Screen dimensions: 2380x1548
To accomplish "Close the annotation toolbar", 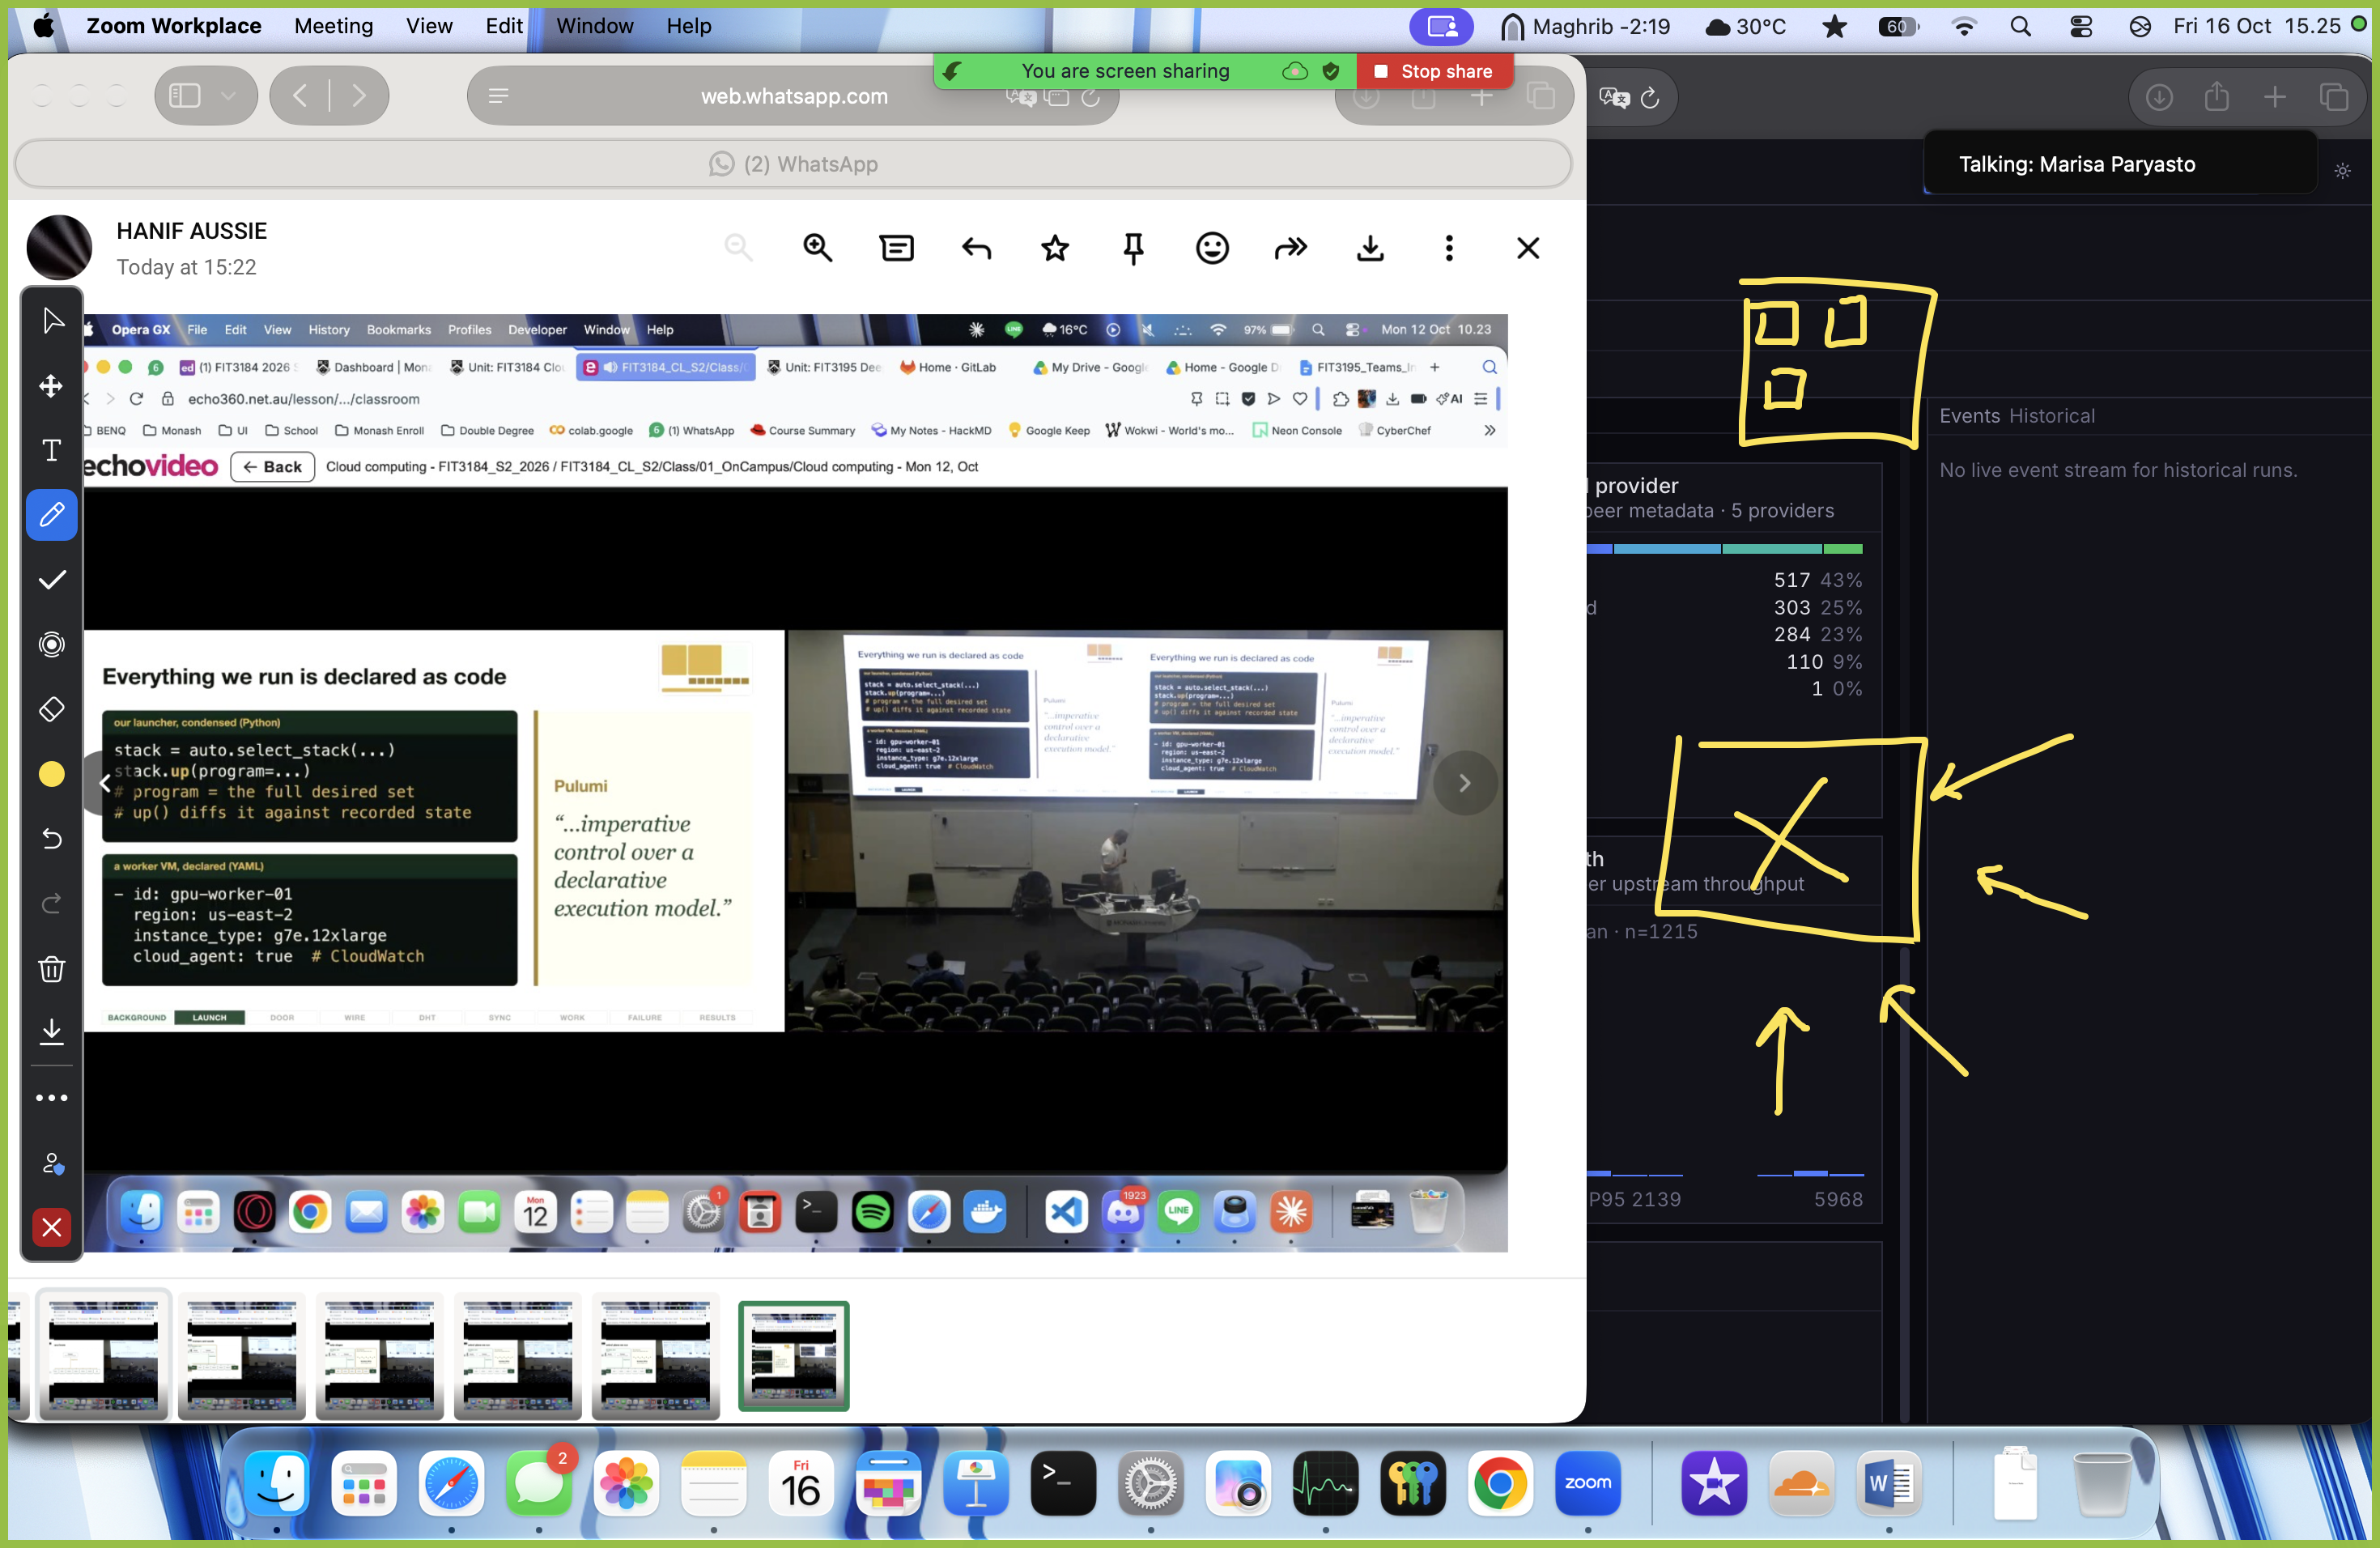I will click(x=52, y=1227).
